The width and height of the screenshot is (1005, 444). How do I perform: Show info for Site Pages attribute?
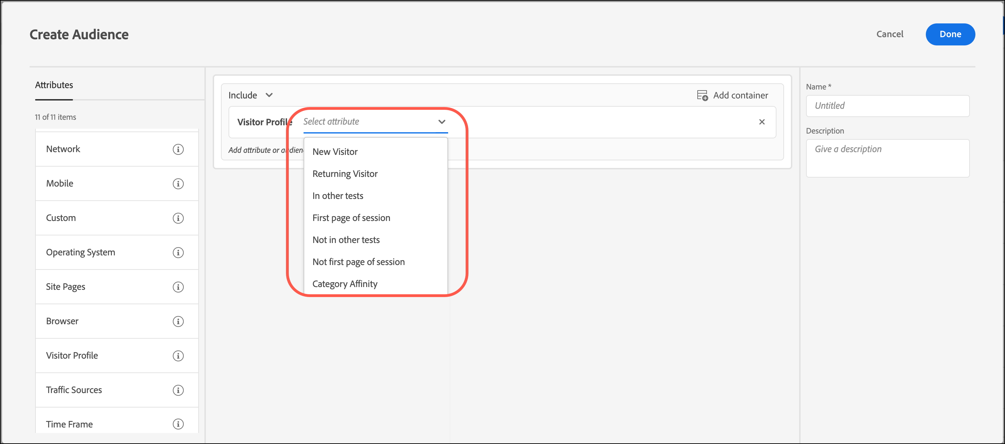coord(178,287)
